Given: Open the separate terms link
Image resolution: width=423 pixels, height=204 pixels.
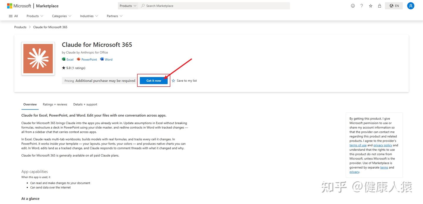Looking at the screenshot, I should pos(384,167).
